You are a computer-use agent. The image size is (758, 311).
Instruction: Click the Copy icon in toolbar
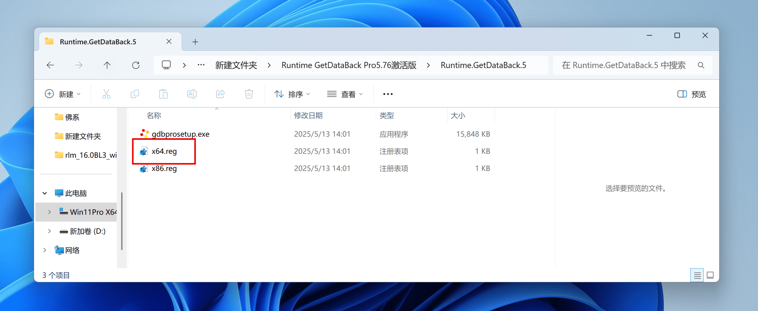135,94
